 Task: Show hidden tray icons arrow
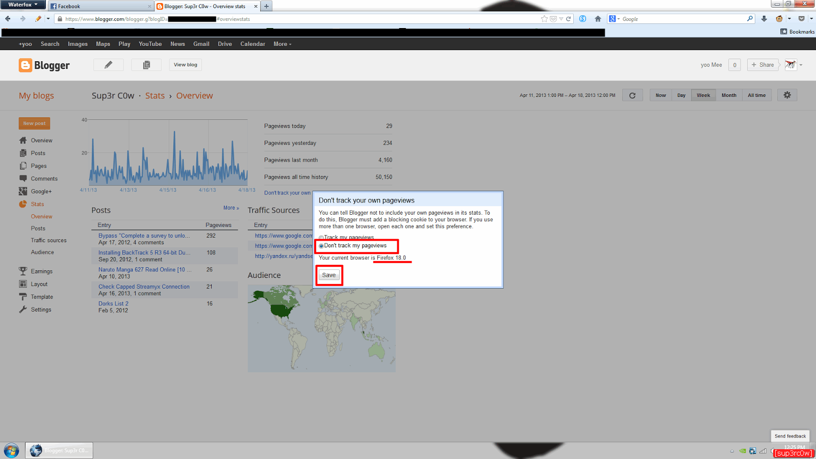732,451
